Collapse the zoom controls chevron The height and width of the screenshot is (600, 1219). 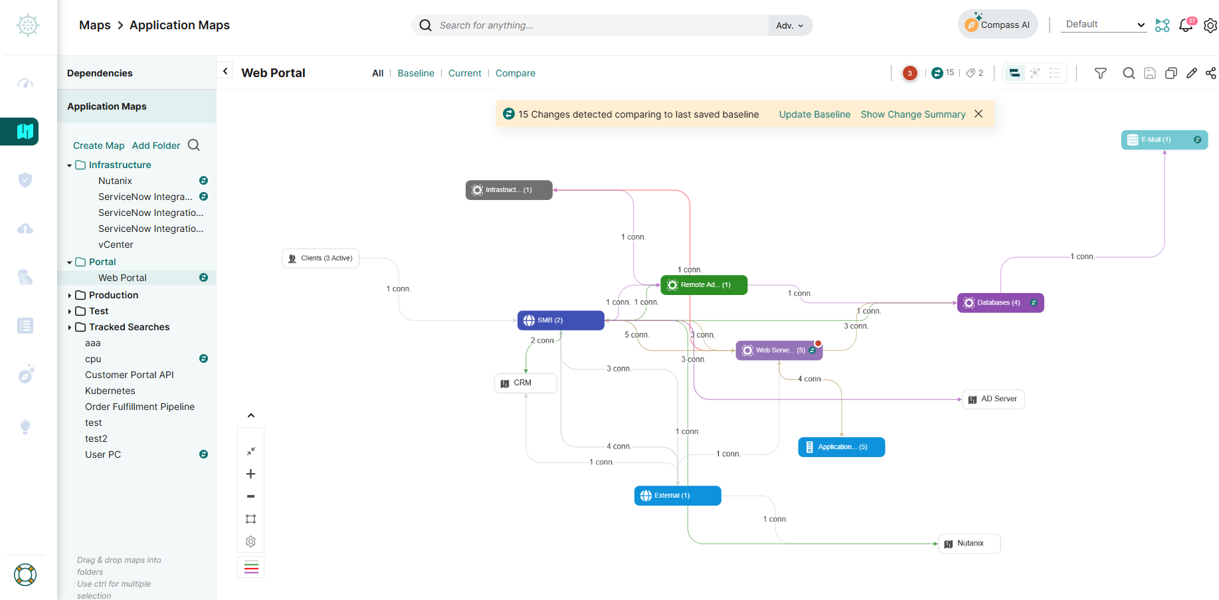[x=251, y=416]
